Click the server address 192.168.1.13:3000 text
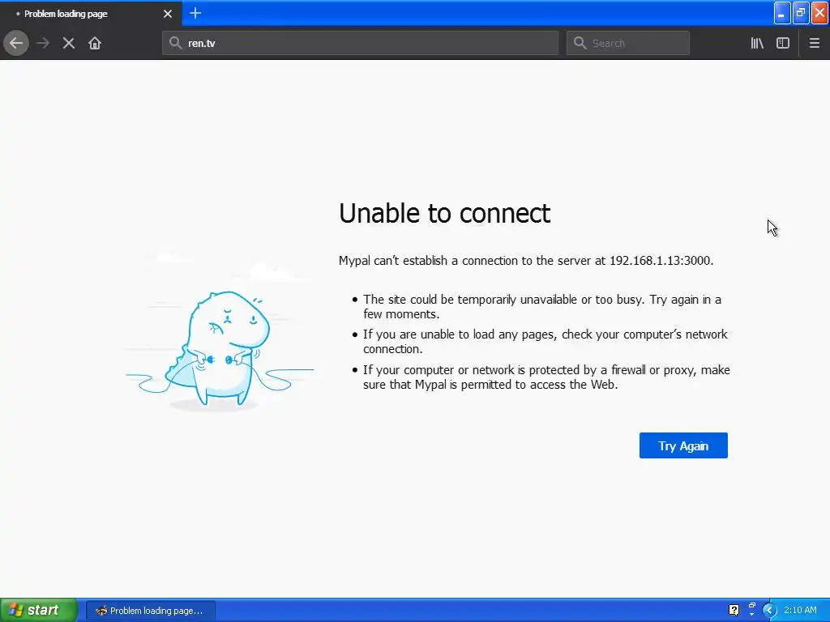The image size is (830, 622). [x=660, y=261]
